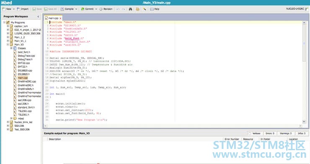The image size is (310, 164).
Task: Open ssd1306.cpp file
Action: 25,100
